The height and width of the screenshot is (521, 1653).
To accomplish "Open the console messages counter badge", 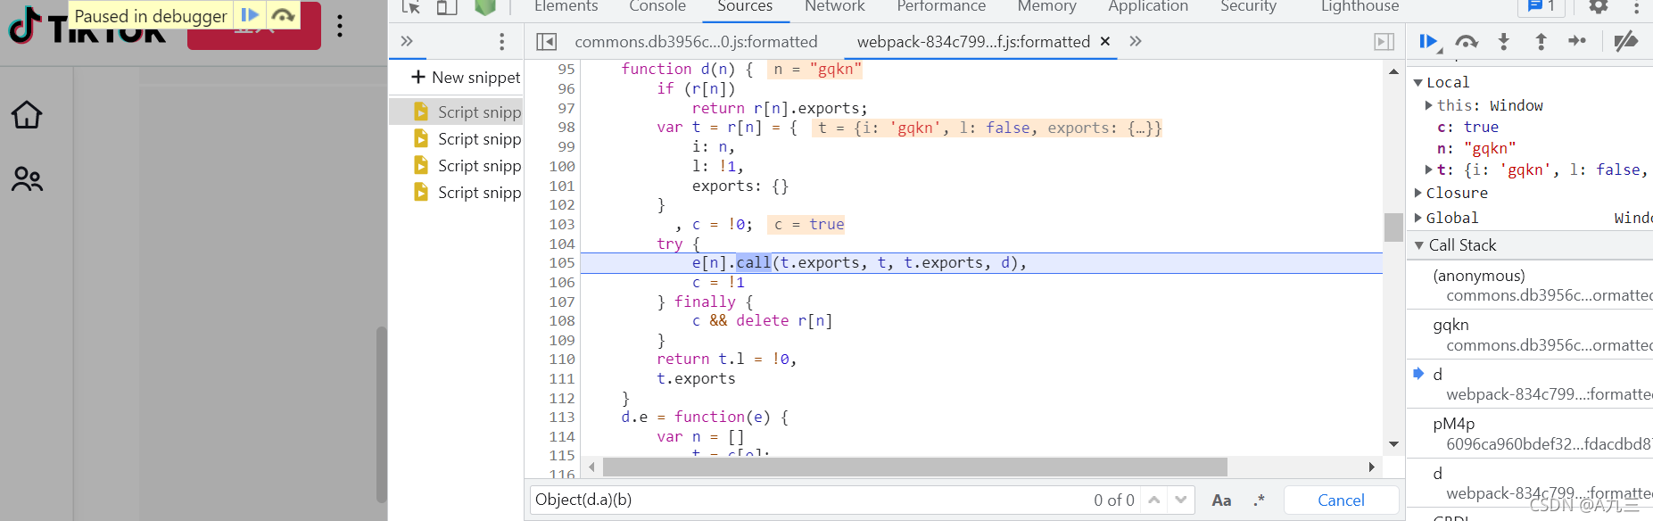I will point(1541,7).
